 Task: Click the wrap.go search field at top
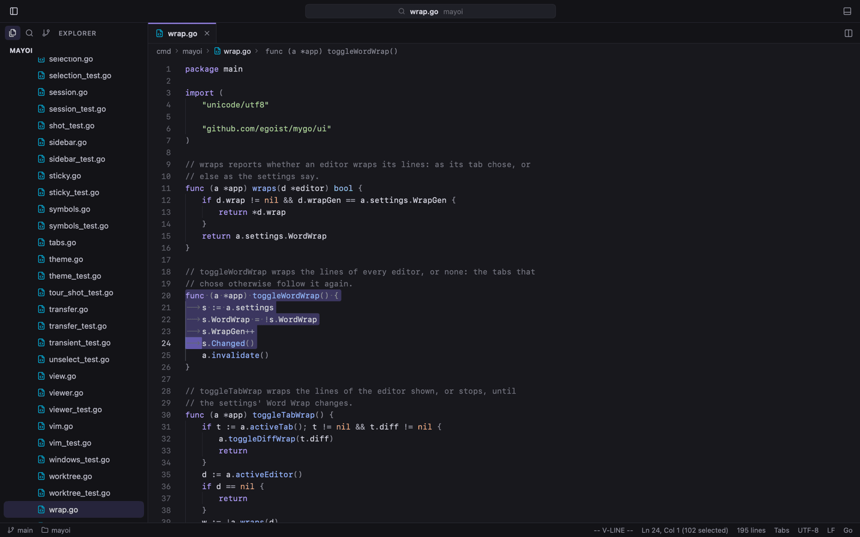coord(431,11)
